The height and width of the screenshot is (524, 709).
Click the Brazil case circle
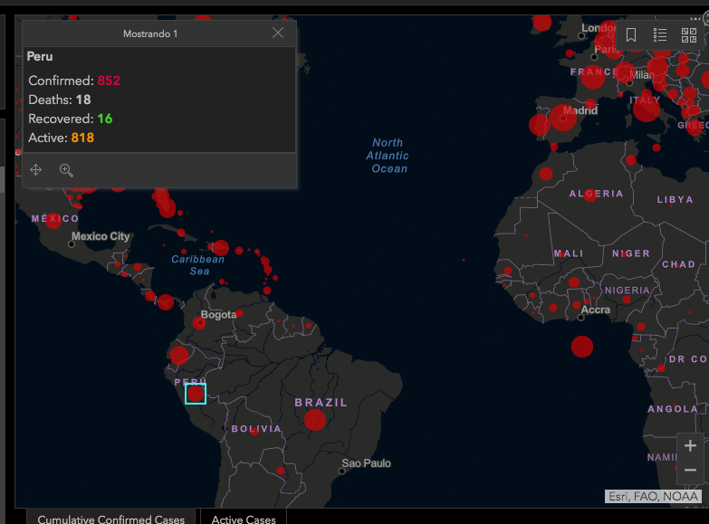pyautogui.click(x=315, y=420)
